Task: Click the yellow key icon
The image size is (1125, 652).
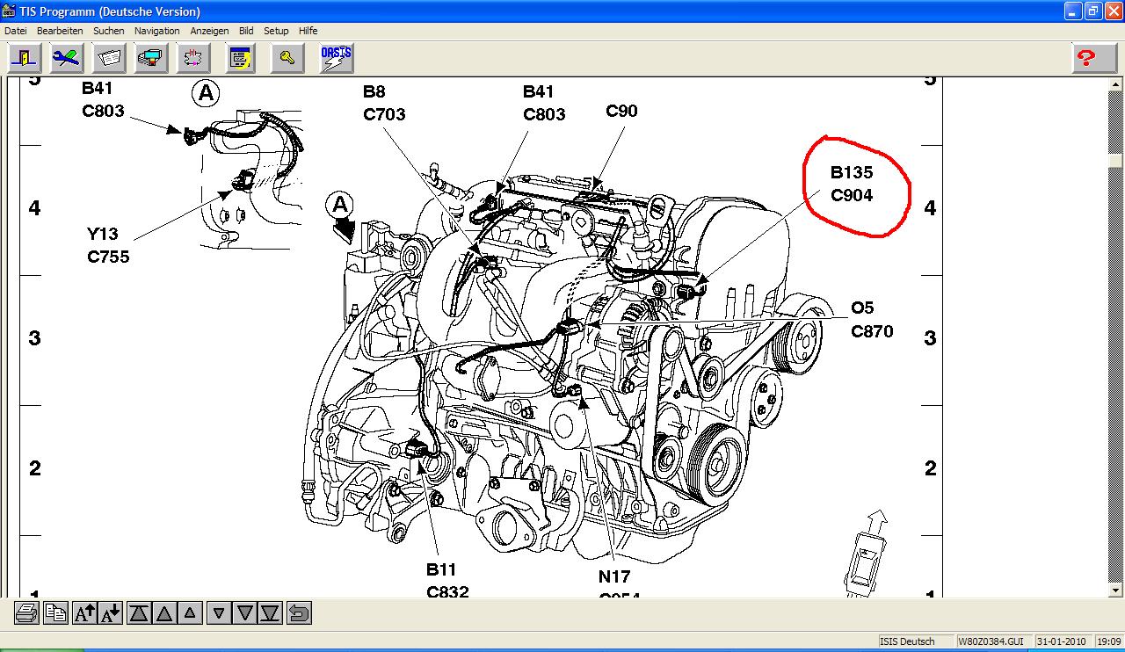Action: pos(287,58)
